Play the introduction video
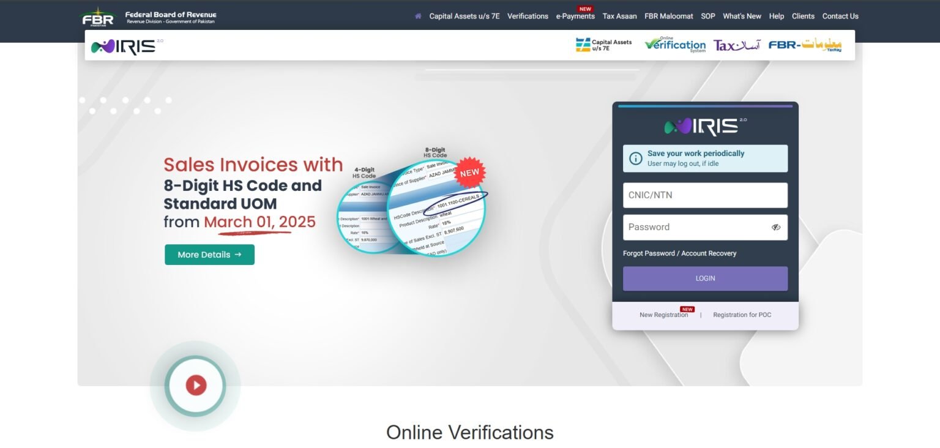Screen dimensions: 940x448 [x=195, y=385]
